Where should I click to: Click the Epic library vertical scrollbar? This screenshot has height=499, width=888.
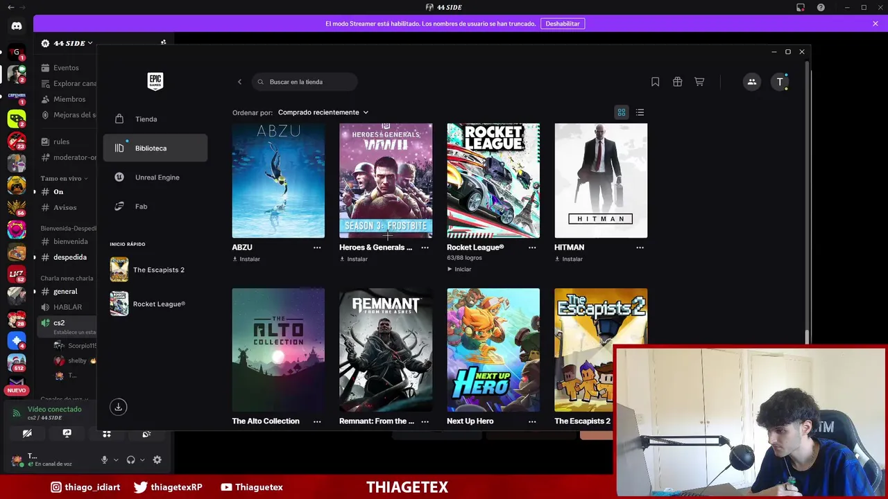(806, 201)
